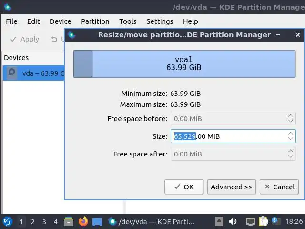Expand options with Advanced >> button
Image resolution: width=305 pixels, height=229 pixels.
pos(232,187)
